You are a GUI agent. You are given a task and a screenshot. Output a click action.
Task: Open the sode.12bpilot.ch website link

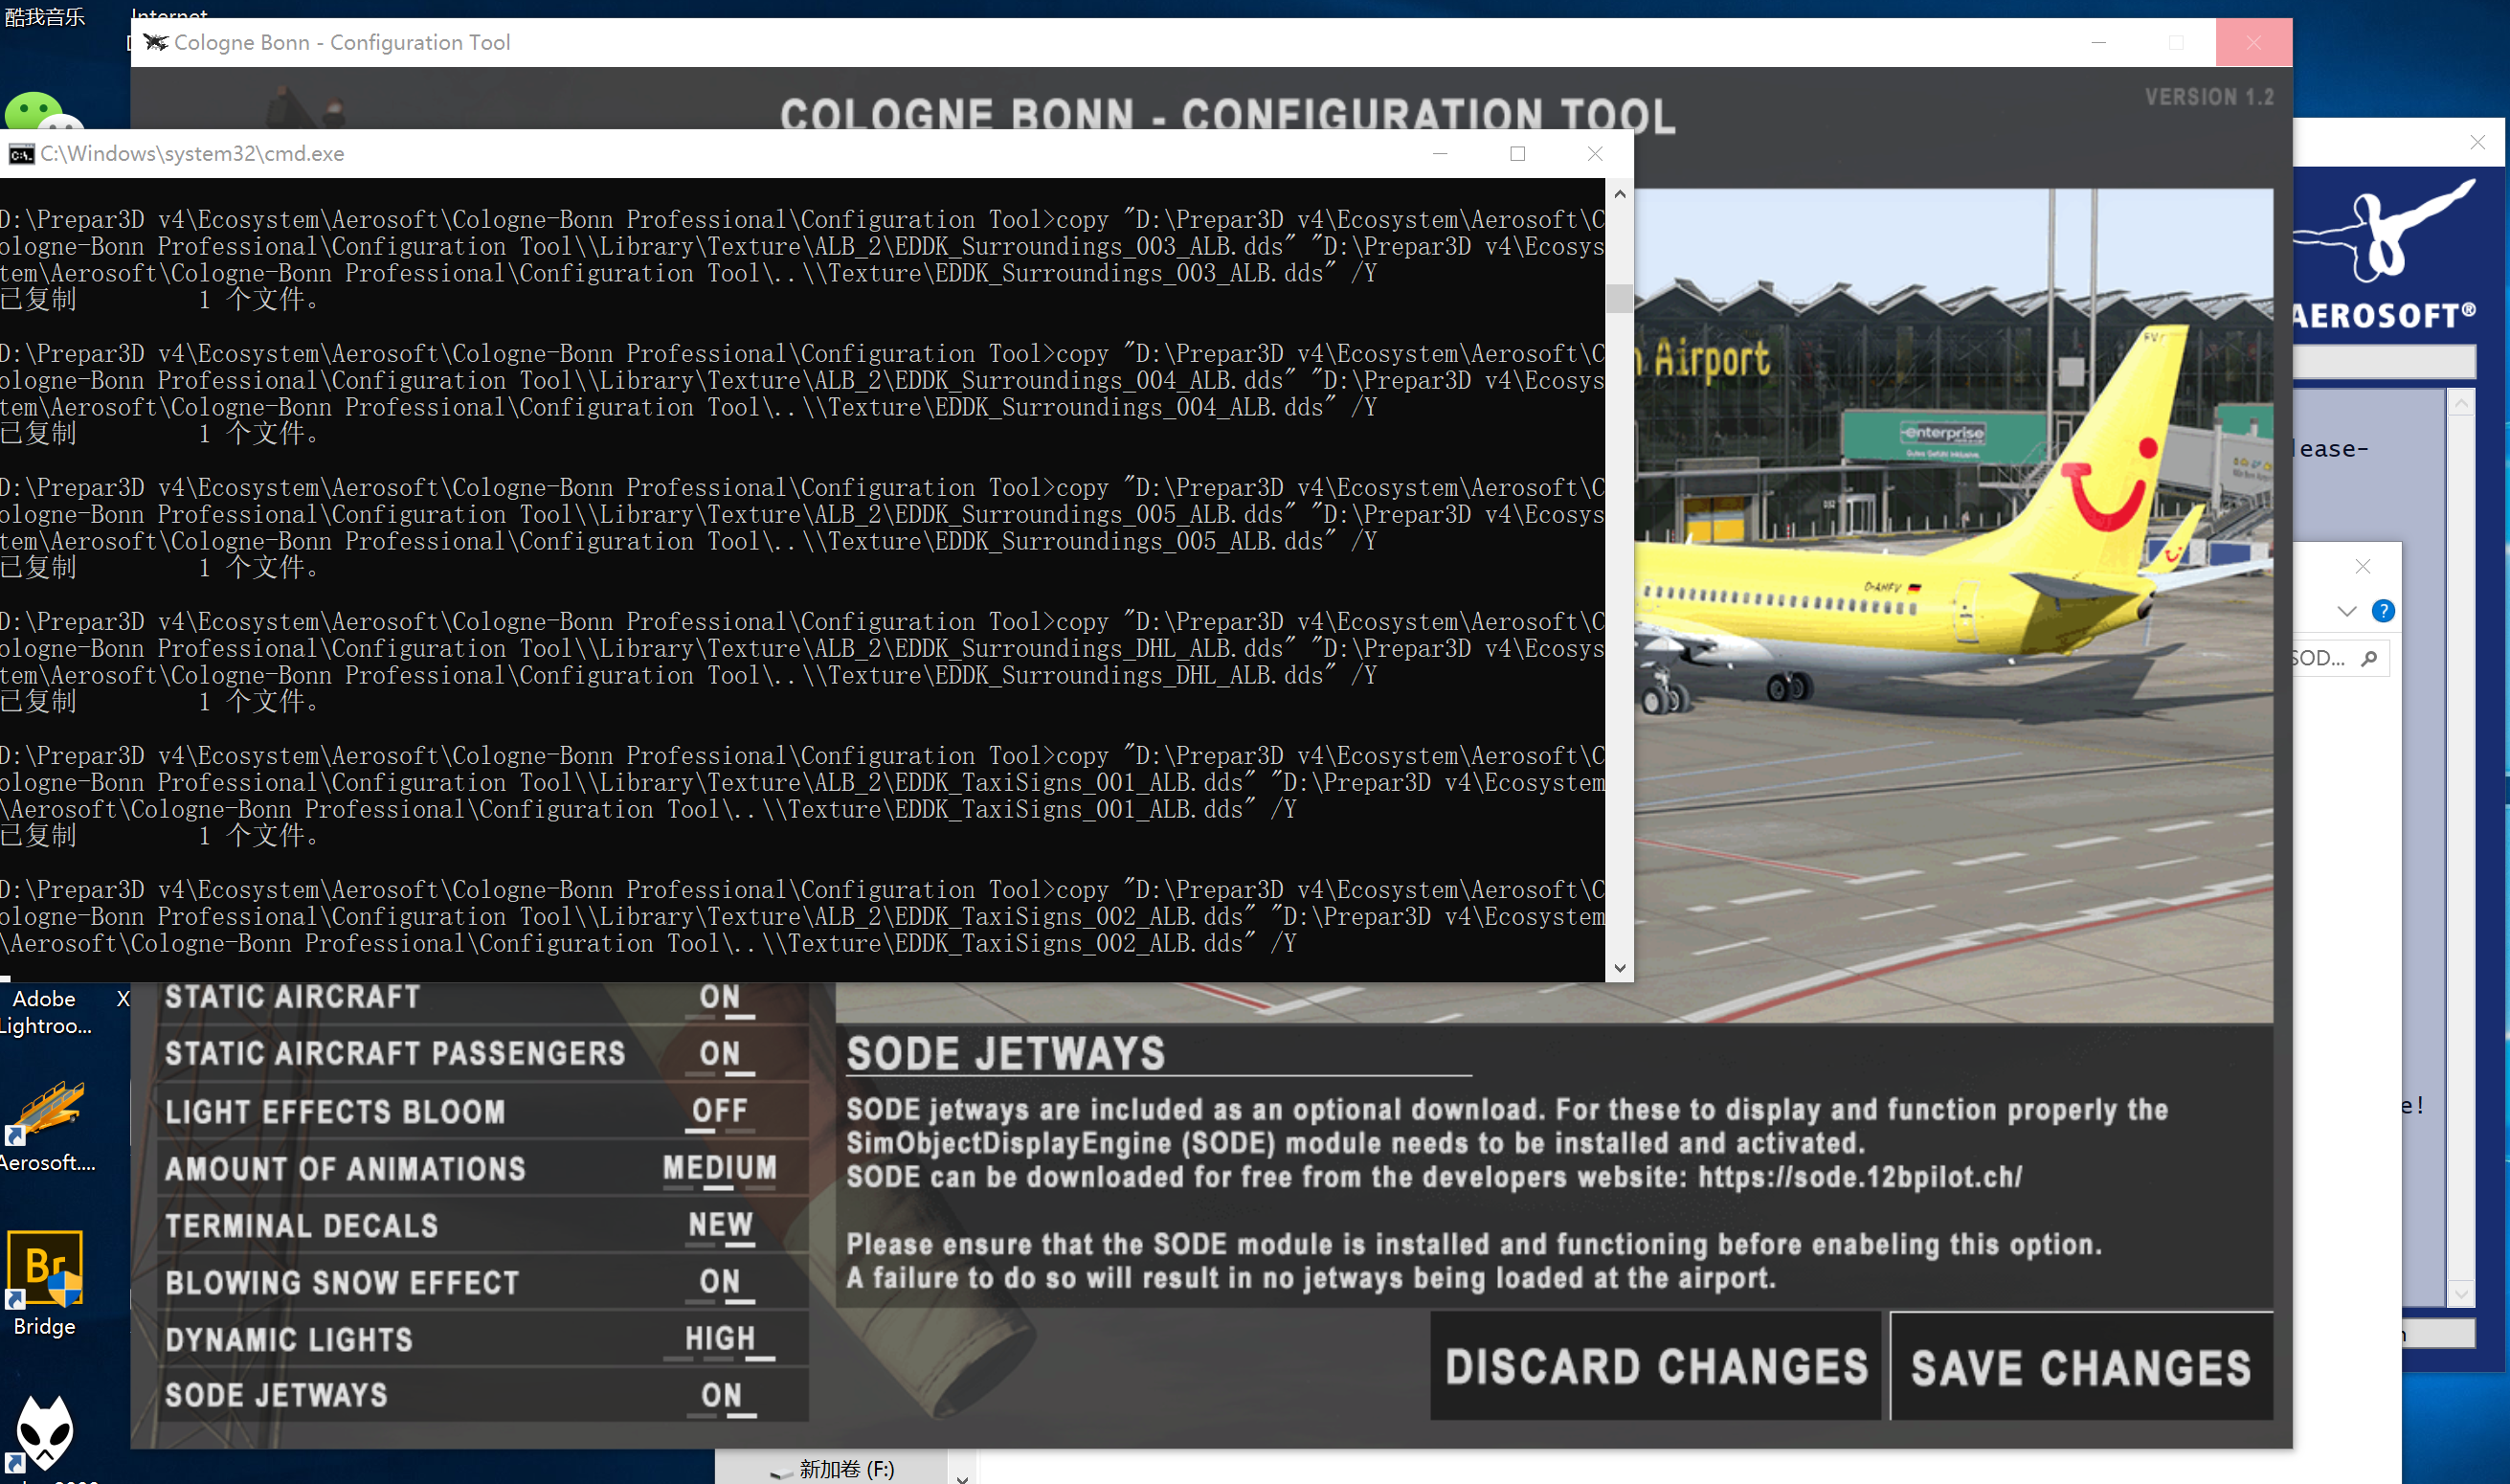1859,1177
